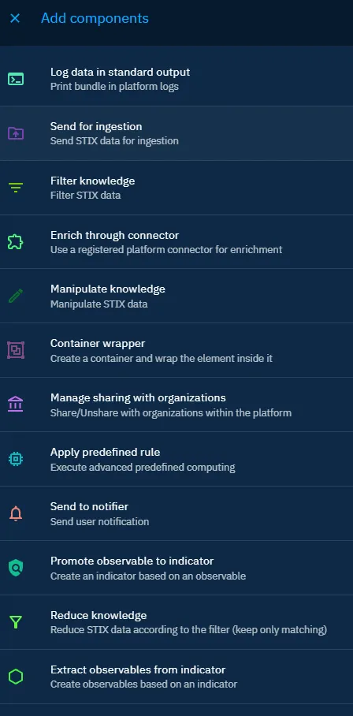This screenshot has height=716, width=353.
Task: Click the green funnel Reduce knowledge icon
Action: pyautogui.click(x=16, y=622)
